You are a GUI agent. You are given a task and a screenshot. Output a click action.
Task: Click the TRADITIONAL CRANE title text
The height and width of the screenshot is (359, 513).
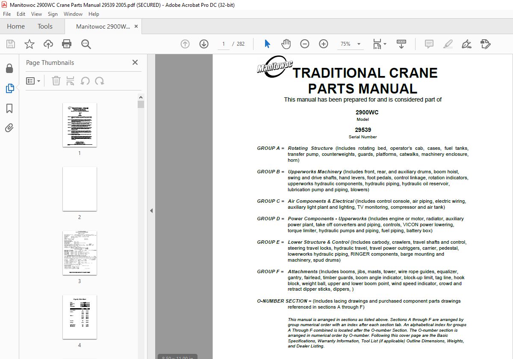(x=365, y=73)
